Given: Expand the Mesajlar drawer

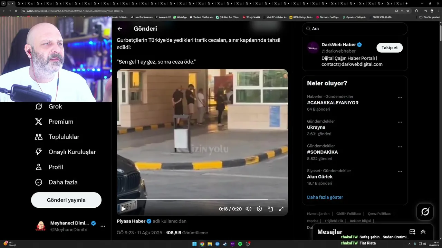Looking at the screenshot, I should 423,232.
